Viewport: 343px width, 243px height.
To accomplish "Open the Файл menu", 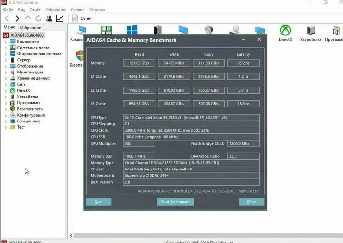I will pyautogui.click(x=8, y=10).
